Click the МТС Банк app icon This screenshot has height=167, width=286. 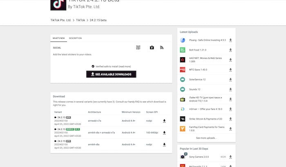183,70
